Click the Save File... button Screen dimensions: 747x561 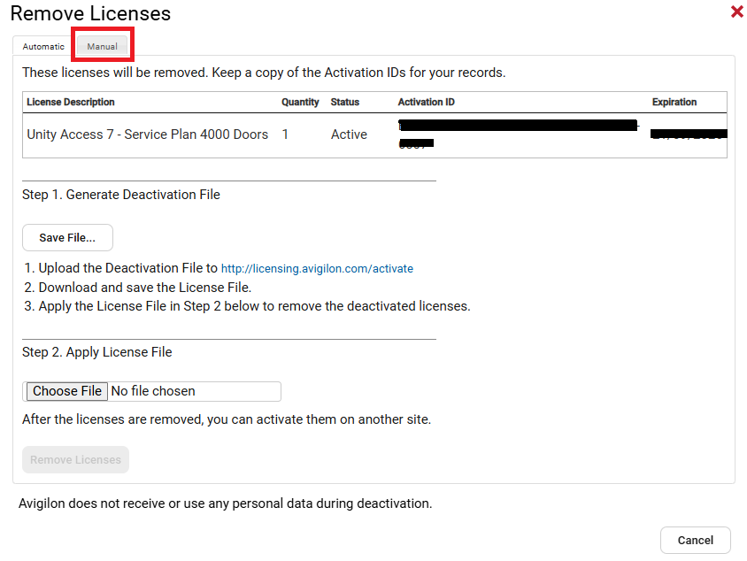(67, 238)
